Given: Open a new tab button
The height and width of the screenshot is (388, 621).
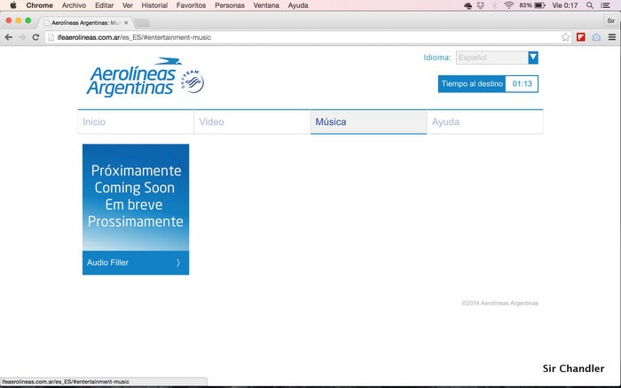Looking at the screenshot, I should click(142, 23).
